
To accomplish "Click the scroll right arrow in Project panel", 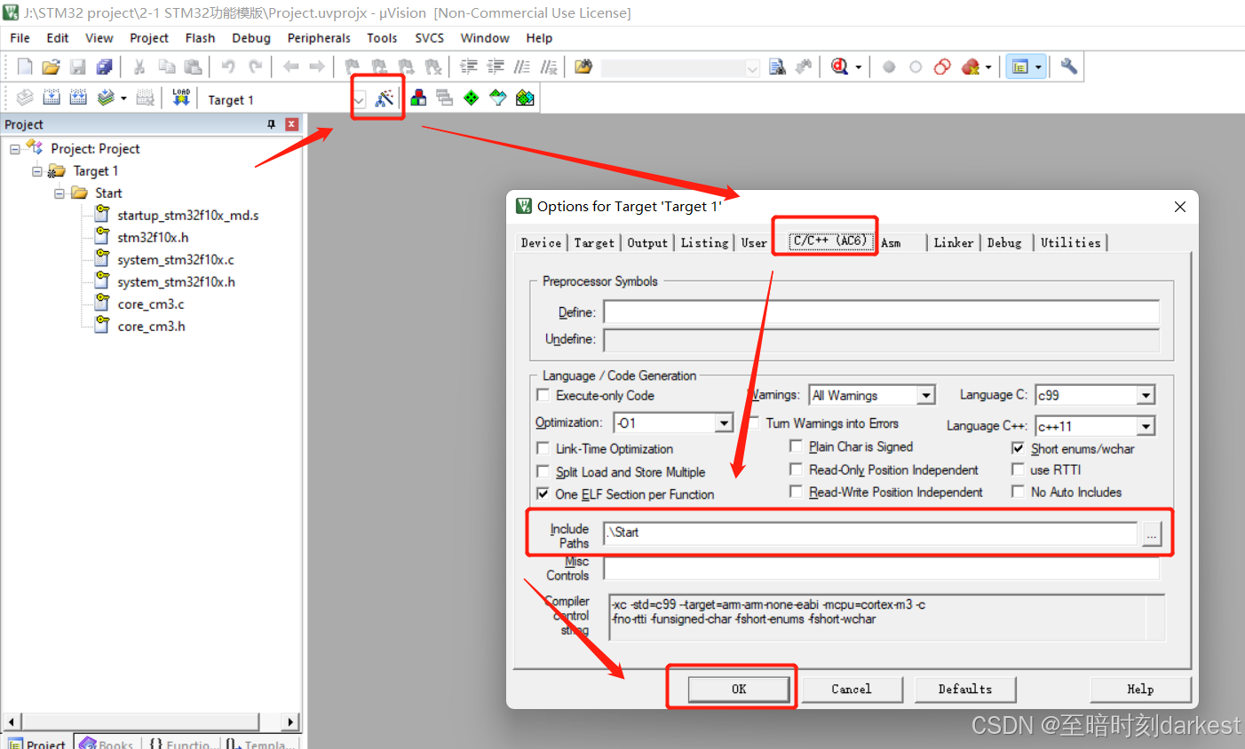I will pyautogui.click(x=290, y=721).
